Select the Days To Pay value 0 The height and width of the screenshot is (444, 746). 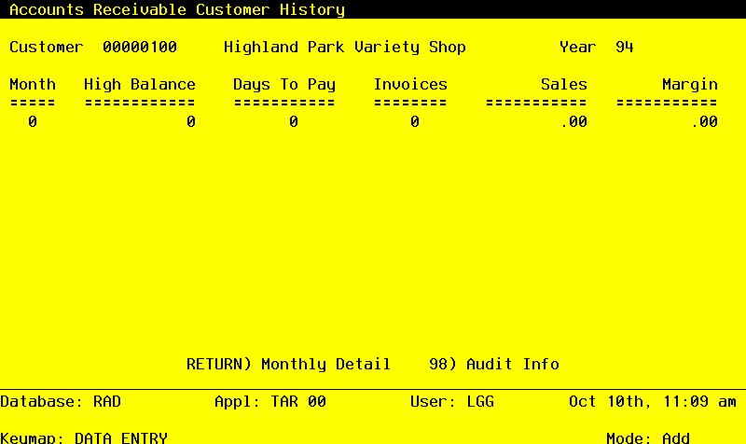click(294, 122)
